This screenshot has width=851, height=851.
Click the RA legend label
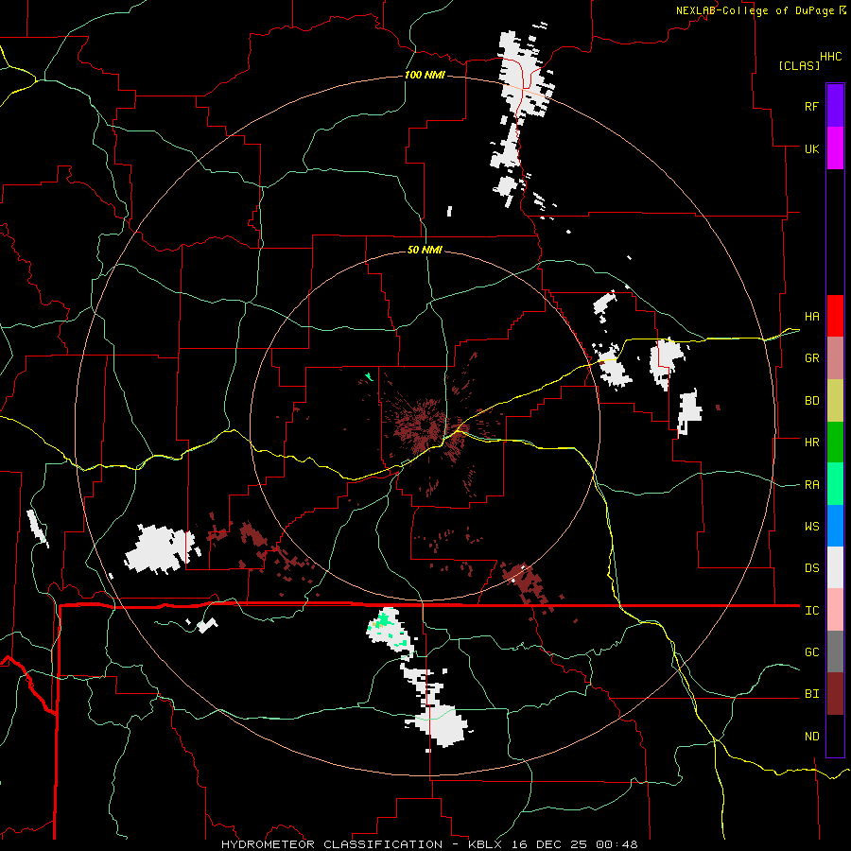[x=811, y=485]
